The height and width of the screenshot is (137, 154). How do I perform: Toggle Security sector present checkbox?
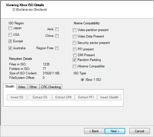(74, 43)
